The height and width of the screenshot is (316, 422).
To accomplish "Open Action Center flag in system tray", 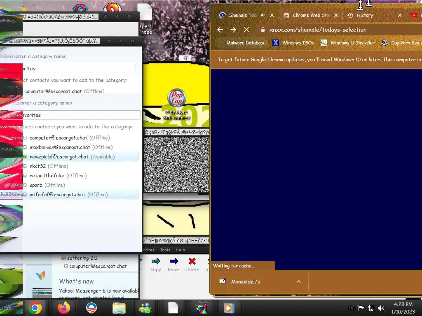I will click(x=361, y=308).
